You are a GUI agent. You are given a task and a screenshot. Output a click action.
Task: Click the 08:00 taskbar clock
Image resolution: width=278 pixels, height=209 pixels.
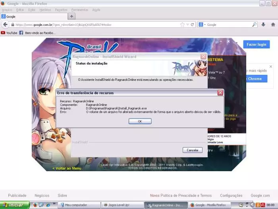(x=270, y=205)
